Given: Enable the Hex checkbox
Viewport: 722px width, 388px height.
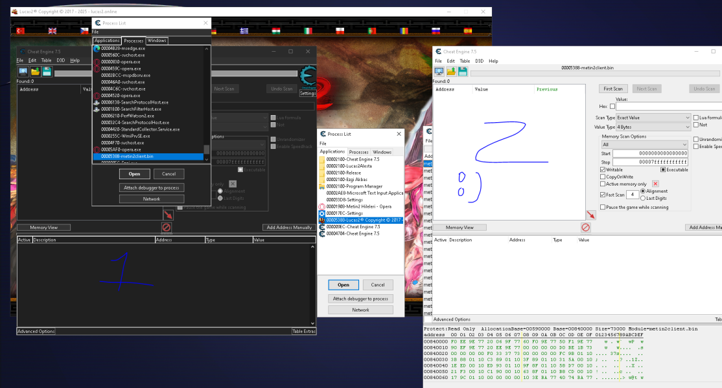Looking at the screenshot, I should (x=612, y=106).
